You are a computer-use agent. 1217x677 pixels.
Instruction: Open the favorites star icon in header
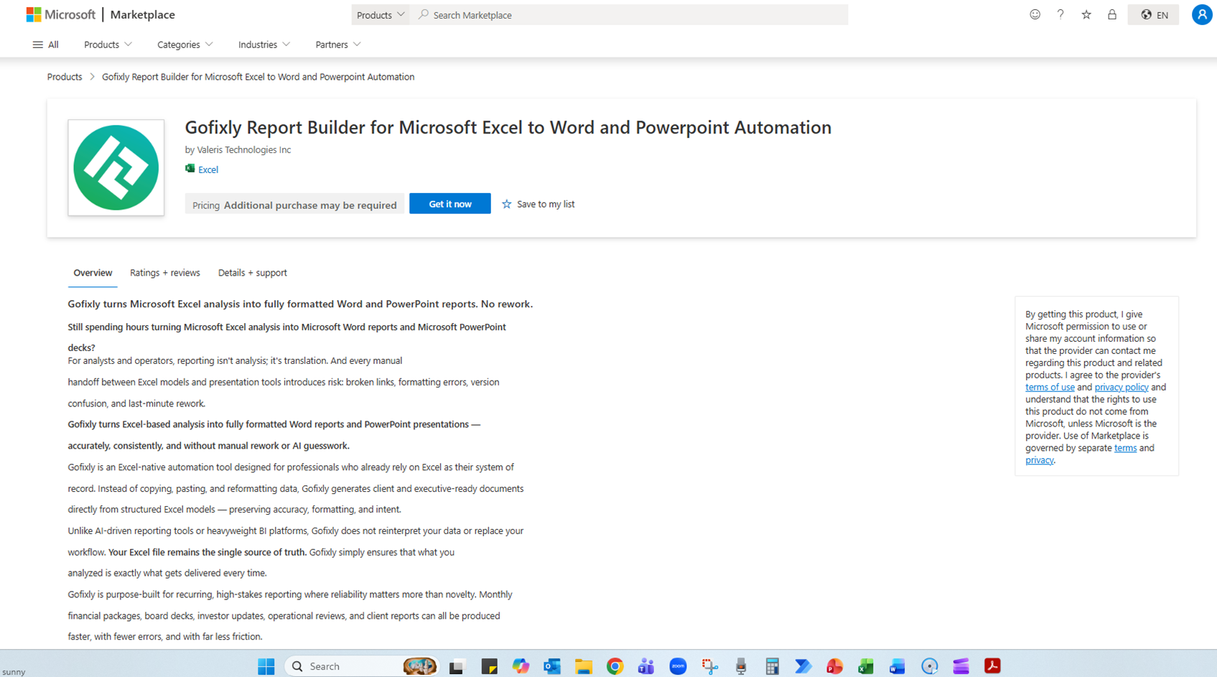coord(1086,14)
